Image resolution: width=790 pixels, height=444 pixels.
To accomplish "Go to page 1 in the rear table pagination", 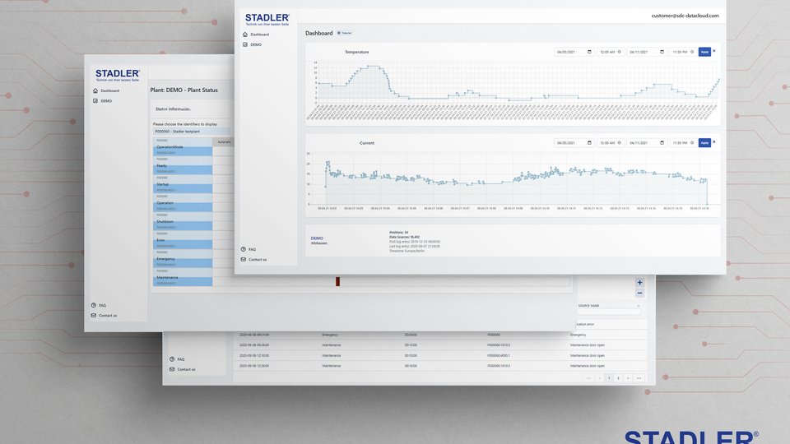I will [x=609, y=377].
